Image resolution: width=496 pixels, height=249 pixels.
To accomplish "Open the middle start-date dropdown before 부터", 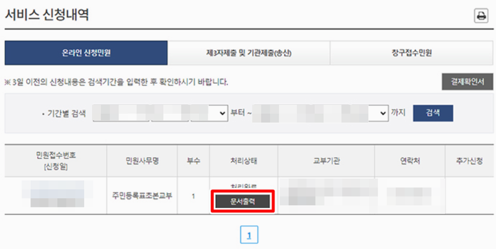I will pos(170,113).
